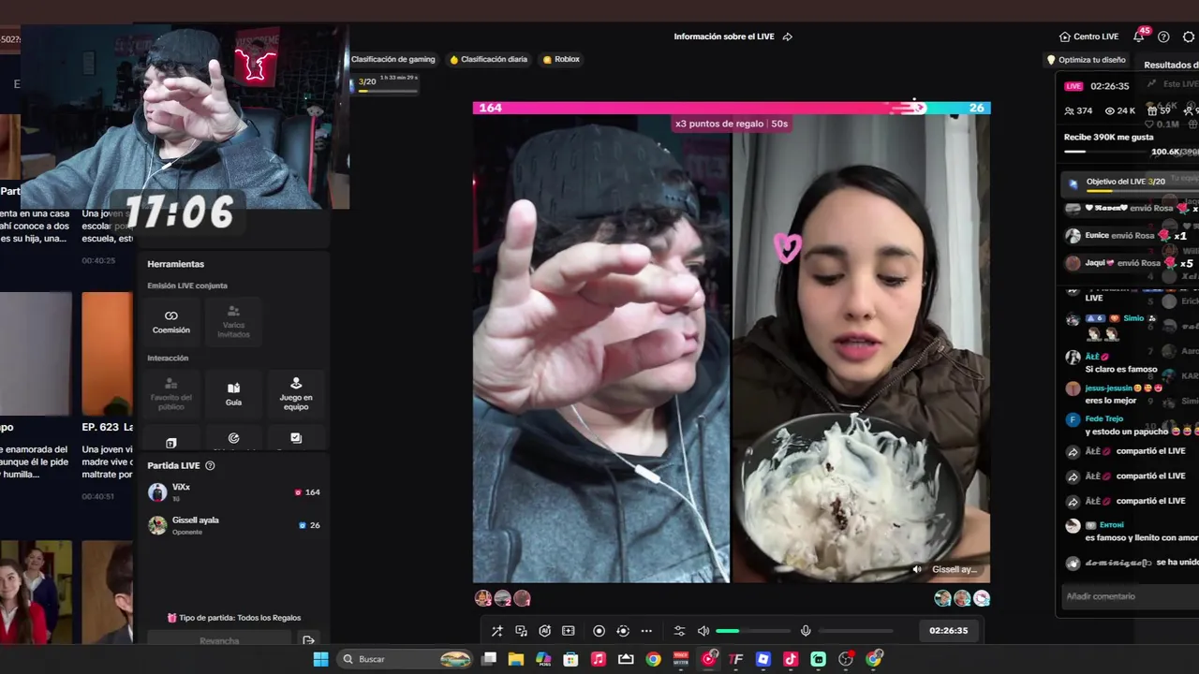Open the clip film strip tool
1199x674 pixels.
(568, 631)
